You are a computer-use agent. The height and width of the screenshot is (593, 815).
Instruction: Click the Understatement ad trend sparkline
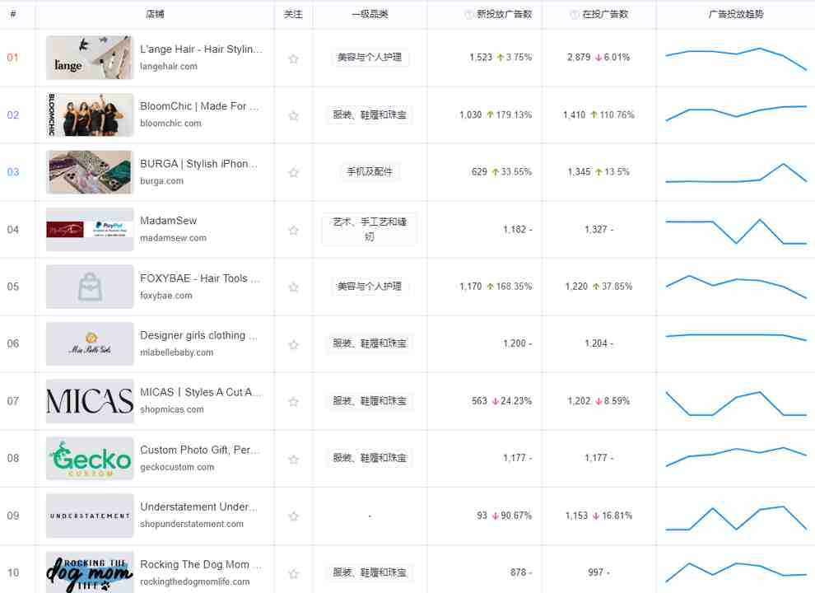click(736, 518)
